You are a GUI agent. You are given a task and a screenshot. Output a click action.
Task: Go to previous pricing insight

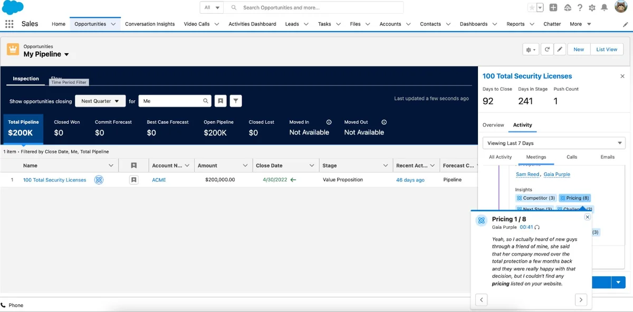(481, 300)
